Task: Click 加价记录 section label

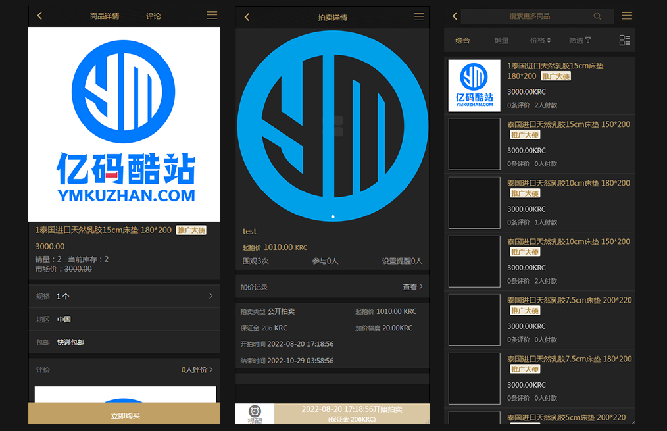Action: [254, 287]
